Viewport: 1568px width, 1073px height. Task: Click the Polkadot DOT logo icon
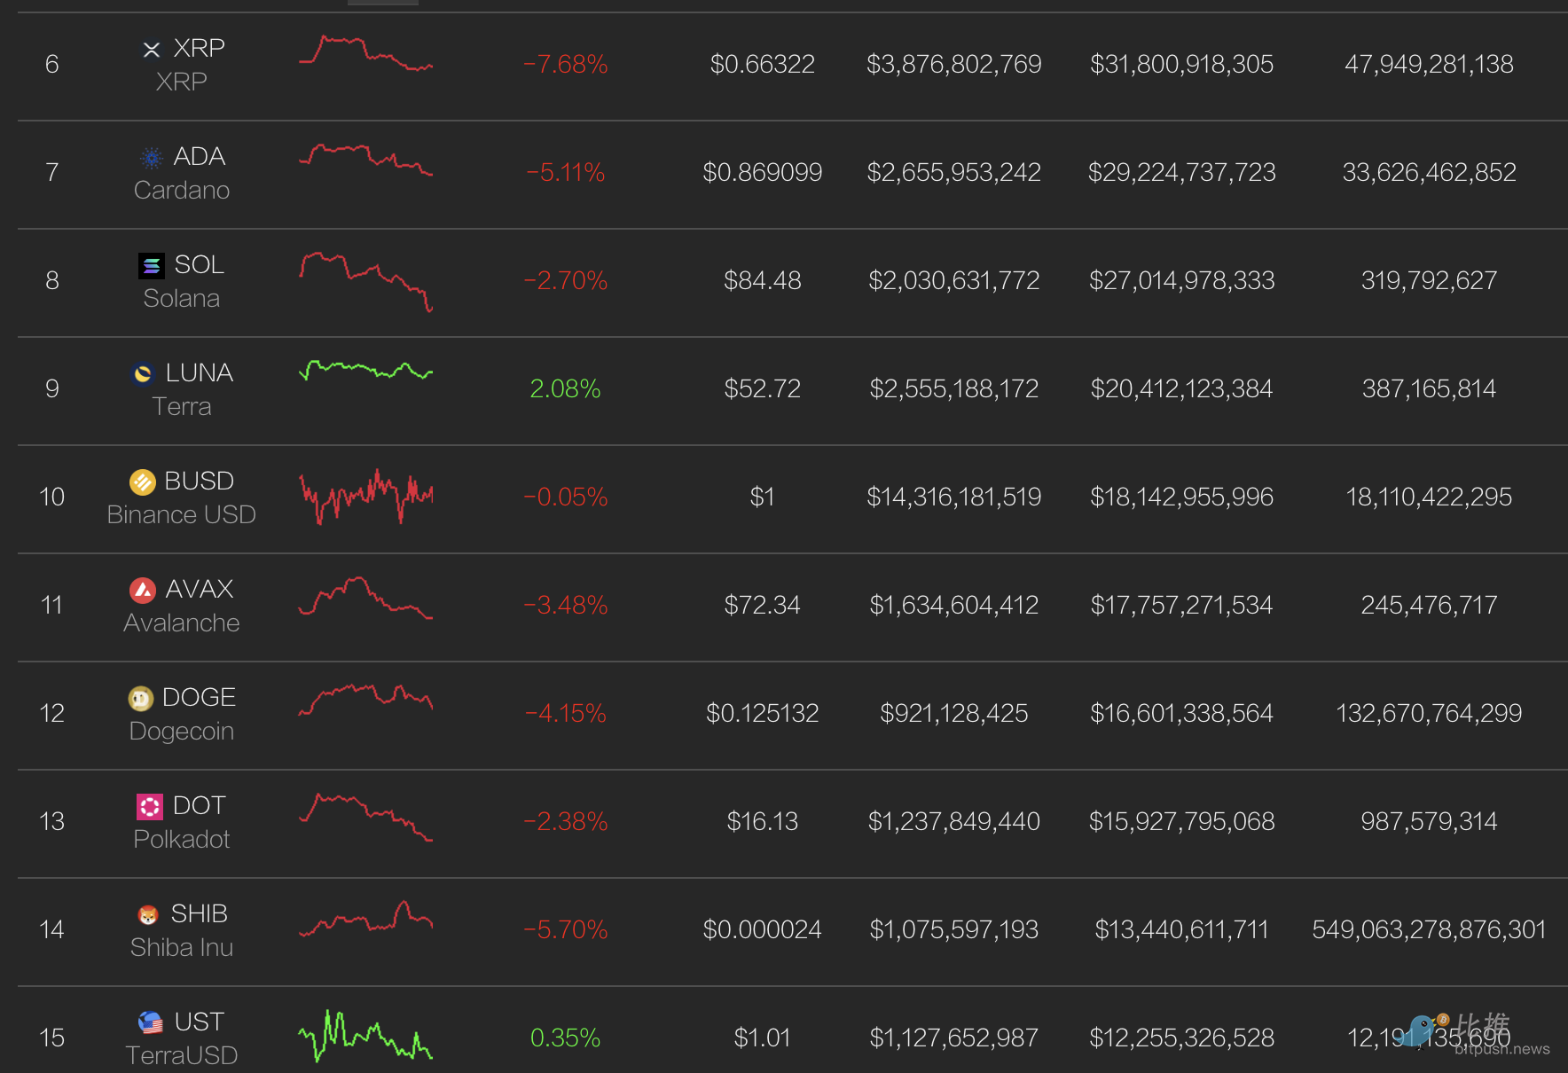click(150, 807)
